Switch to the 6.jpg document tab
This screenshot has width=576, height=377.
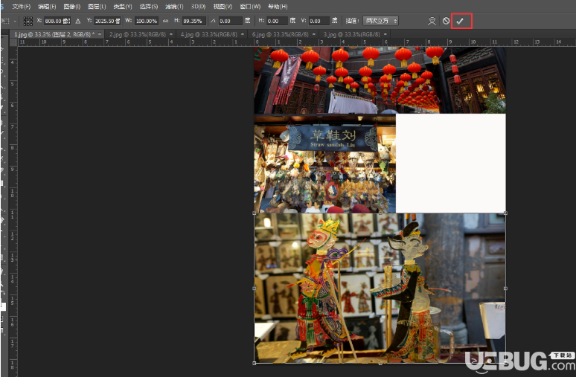pyautogui.click(x=281, y=34)
